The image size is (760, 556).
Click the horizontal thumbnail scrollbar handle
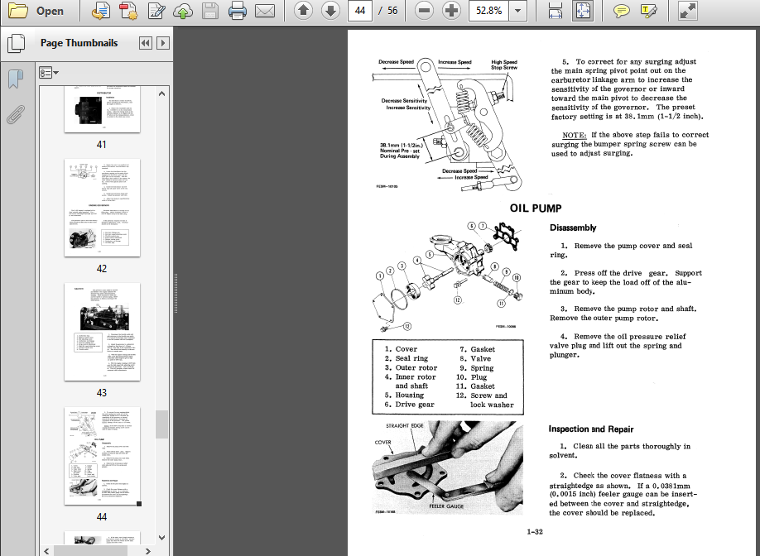click(90, 551)
